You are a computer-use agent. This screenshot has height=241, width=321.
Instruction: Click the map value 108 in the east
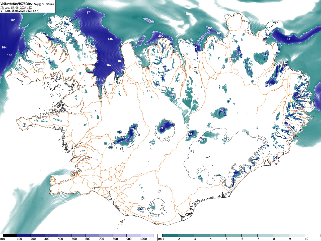(x=268, y=85)
